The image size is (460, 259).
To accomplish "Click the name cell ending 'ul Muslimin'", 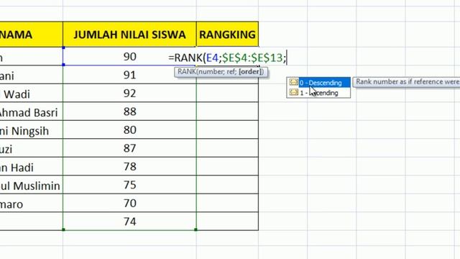I will pyautogui.click(x=31, y=186).
